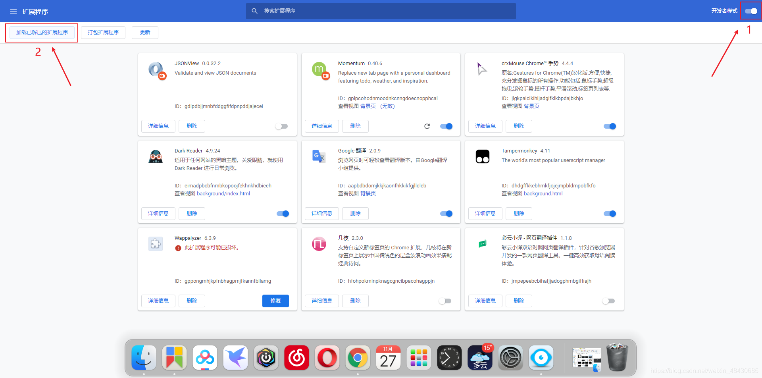762x378 pixels.
Task: Open the bookmark flags app in dock
Action: (174, 357)
